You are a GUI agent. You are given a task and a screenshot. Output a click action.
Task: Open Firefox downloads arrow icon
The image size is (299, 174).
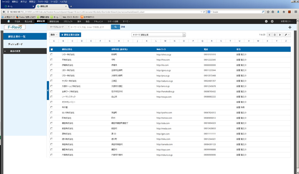pos(278,12)
